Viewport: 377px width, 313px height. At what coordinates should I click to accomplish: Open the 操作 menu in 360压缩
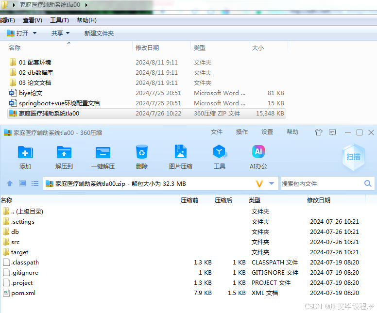tap(241, 132)
